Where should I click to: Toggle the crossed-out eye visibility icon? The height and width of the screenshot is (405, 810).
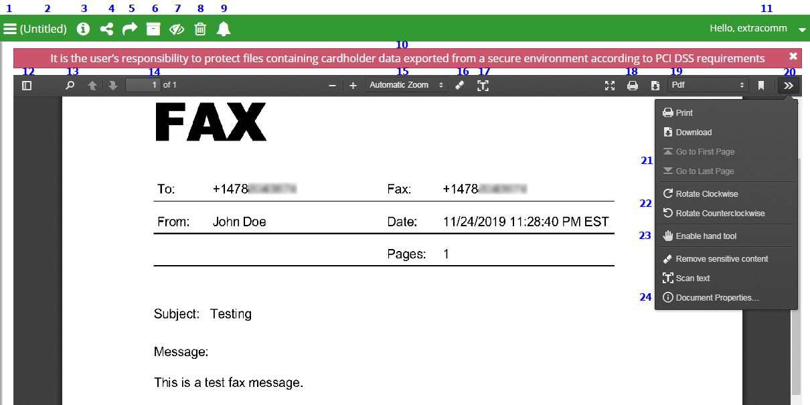click(x=177, y=29)
